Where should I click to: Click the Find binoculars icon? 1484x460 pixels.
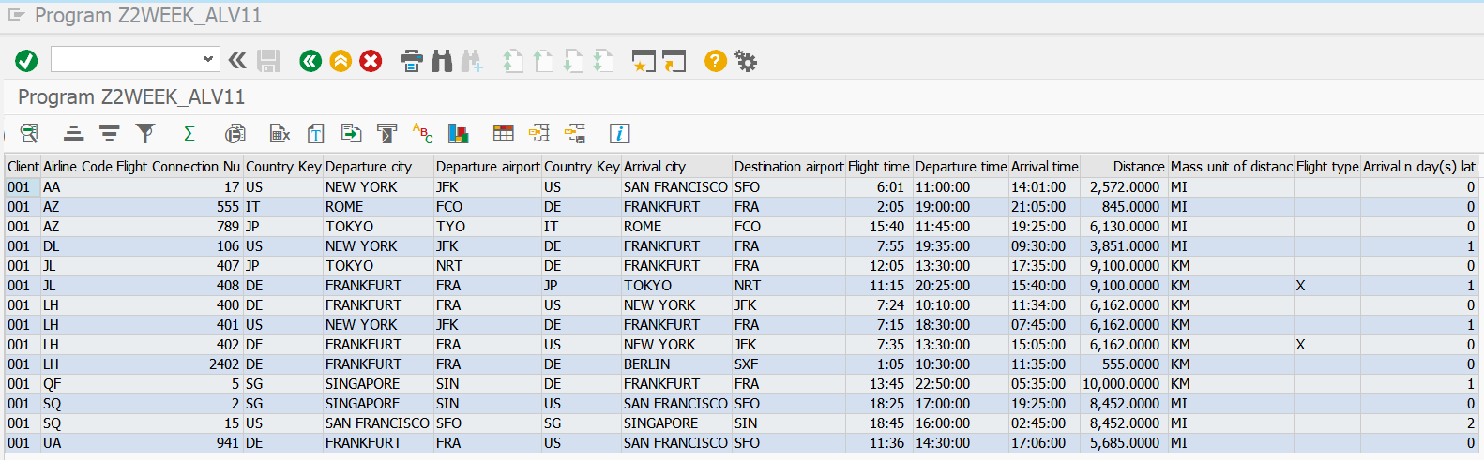click(442, 61)
